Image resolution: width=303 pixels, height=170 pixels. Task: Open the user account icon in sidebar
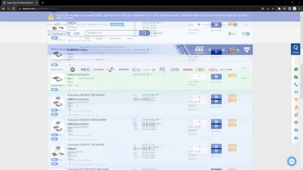(296, 107)
